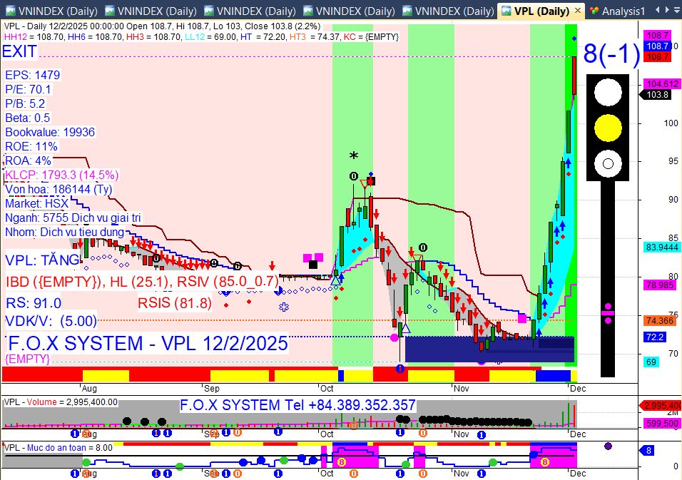The image size is (682, 480).
Task: Click the yellow traffic light circle
Action: 608,128
